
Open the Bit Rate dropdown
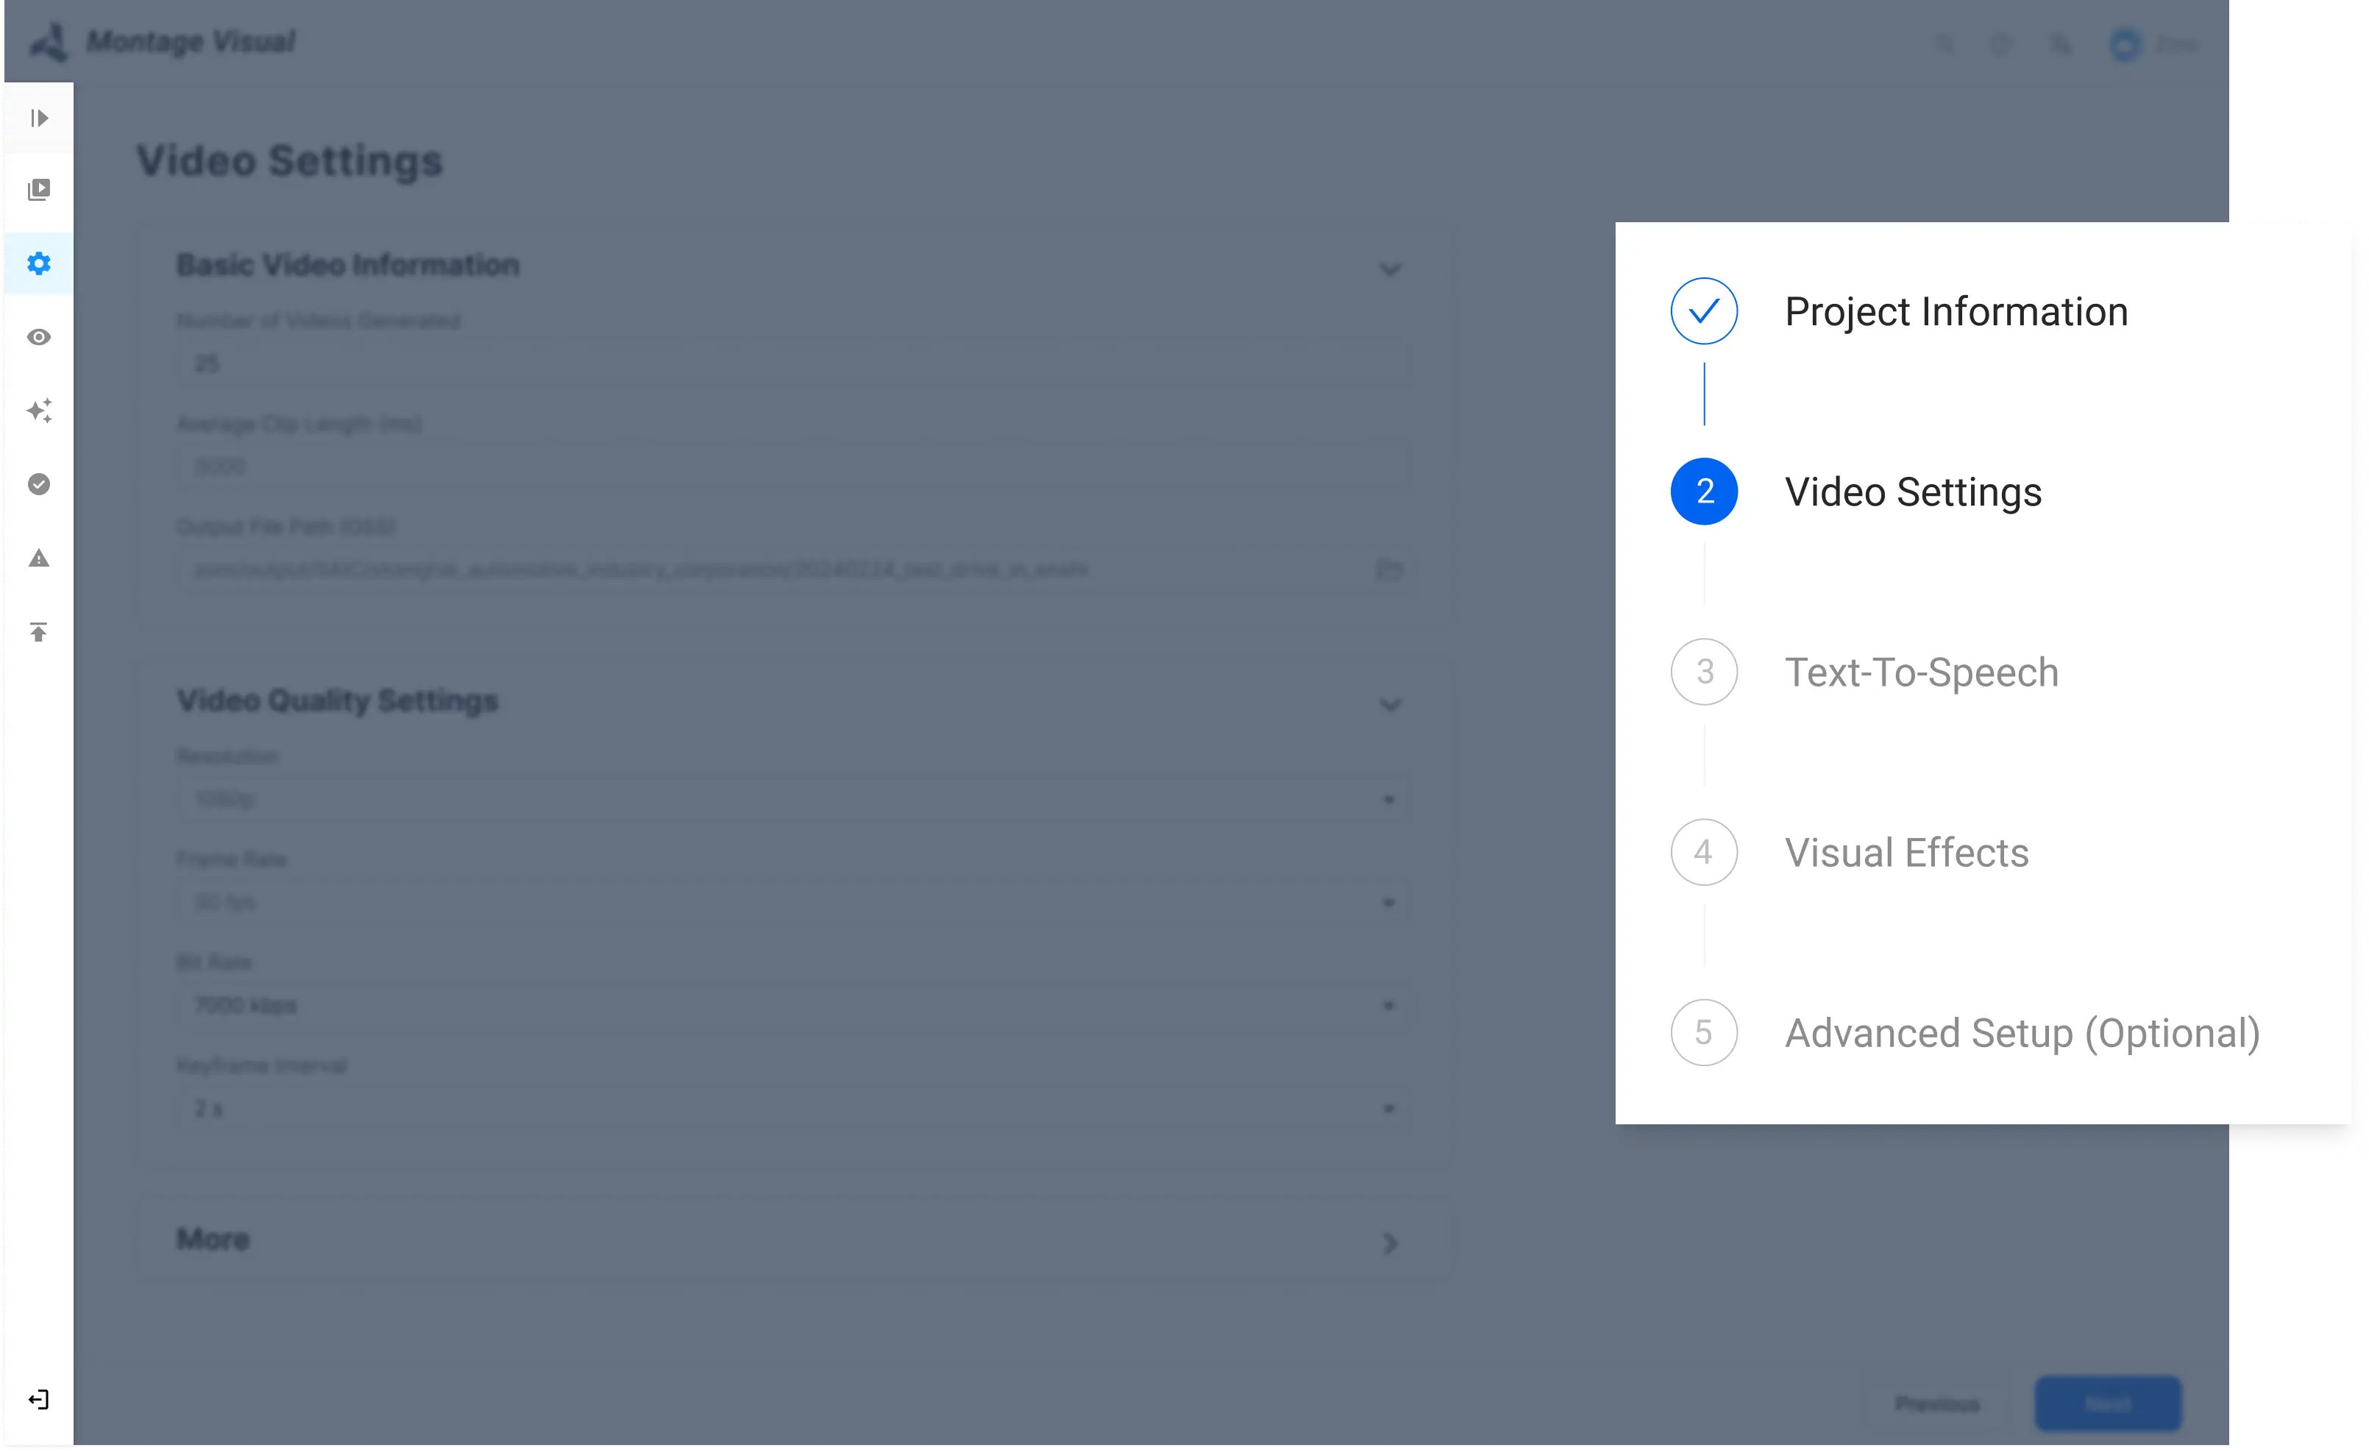pos(793,1006)
